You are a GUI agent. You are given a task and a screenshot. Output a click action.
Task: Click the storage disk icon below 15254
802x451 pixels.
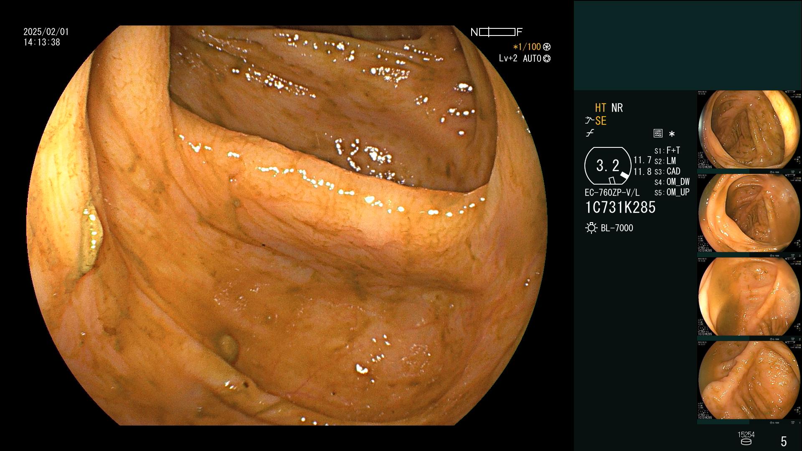click(746, 442)
